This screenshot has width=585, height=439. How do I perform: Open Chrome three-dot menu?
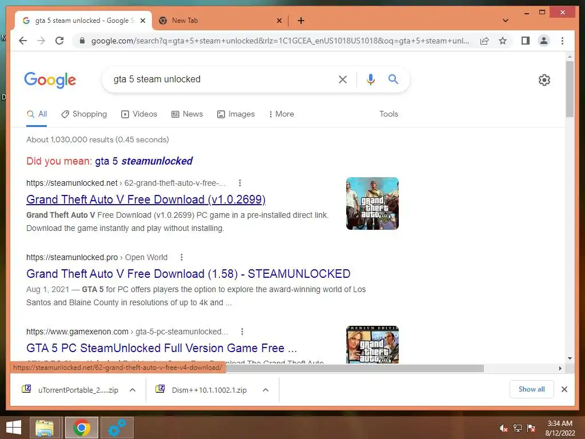click(562, 41)
